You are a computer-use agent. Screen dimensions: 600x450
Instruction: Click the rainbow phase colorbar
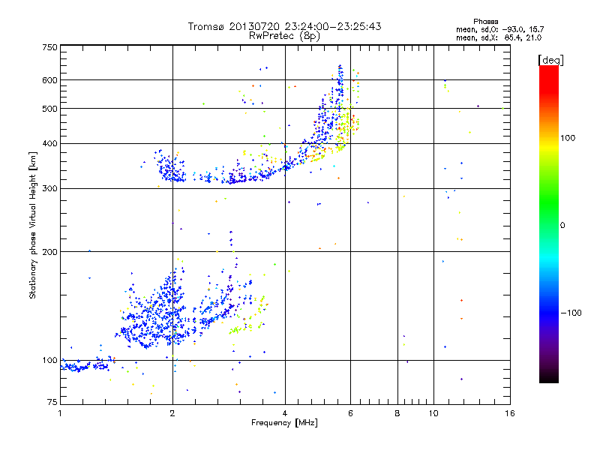tap(549, 223)
